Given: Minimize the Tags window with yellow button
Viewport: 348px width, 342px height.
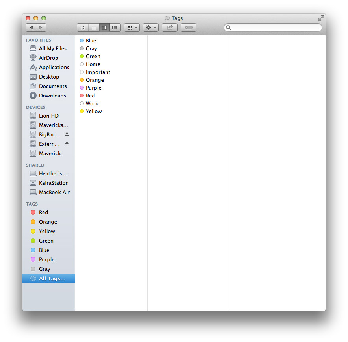Looking at the screenshot, I should pos(36,18).
